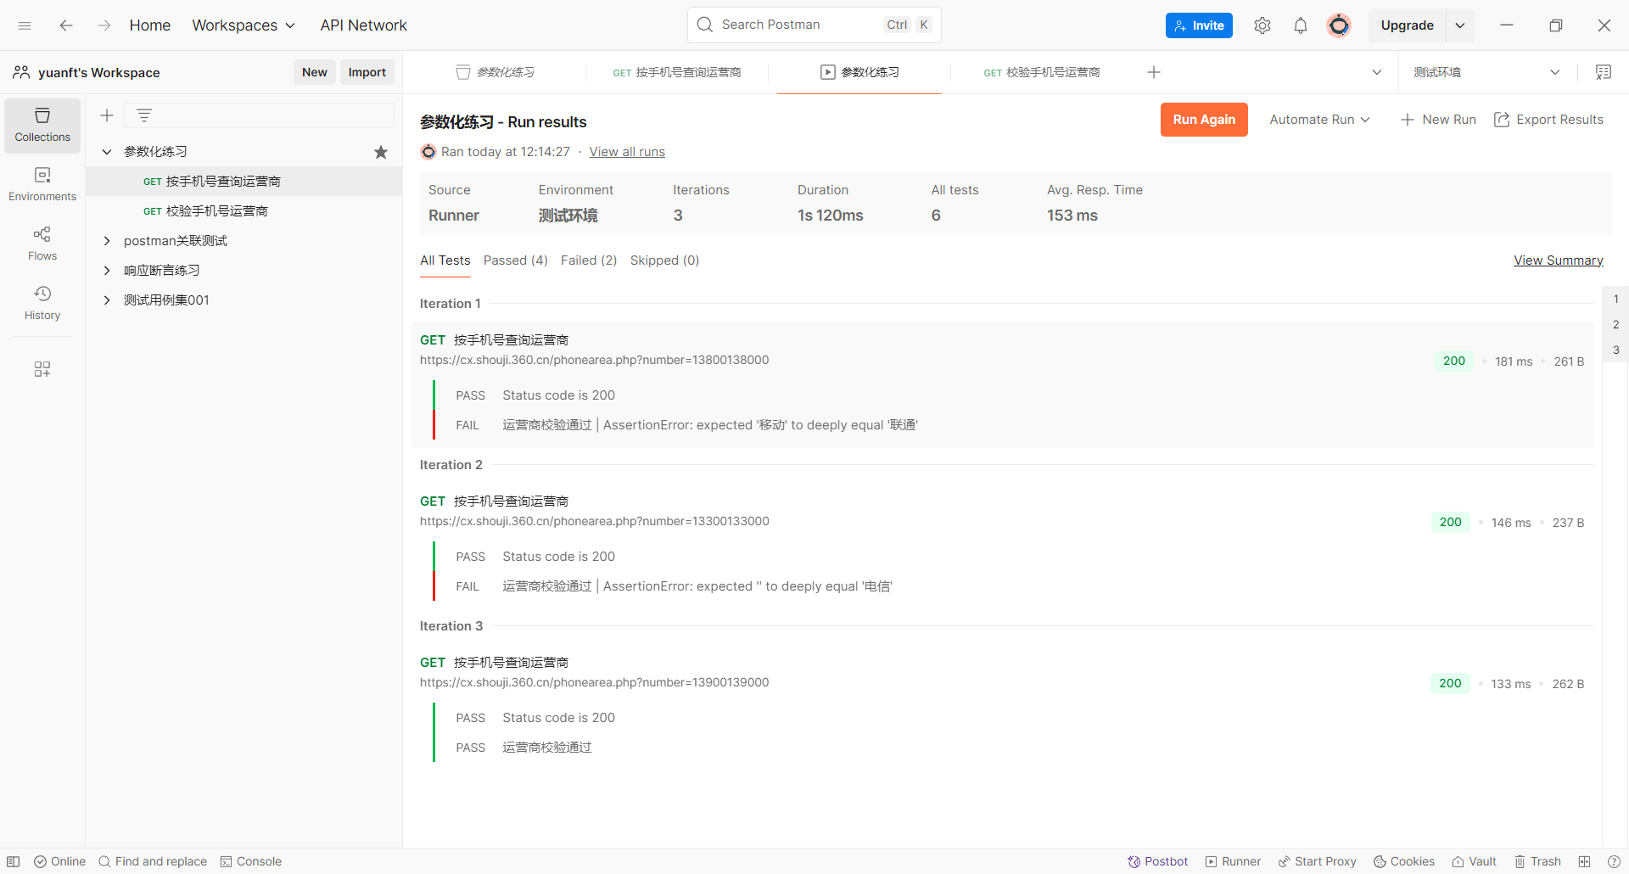Unstar the 参数化练习 collection
Viewport: 1629px width, 874px height.
(381, 152)
